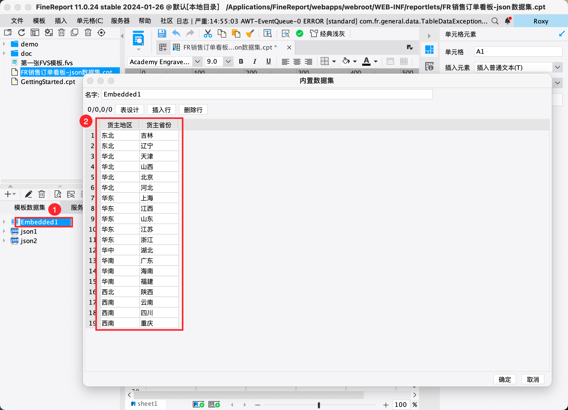Image resolution: width=568 pixels, height=410 pixels.
Task: Switch to the 模板数据集 tab
Action: pyautogui.click(x=30, y=207)
